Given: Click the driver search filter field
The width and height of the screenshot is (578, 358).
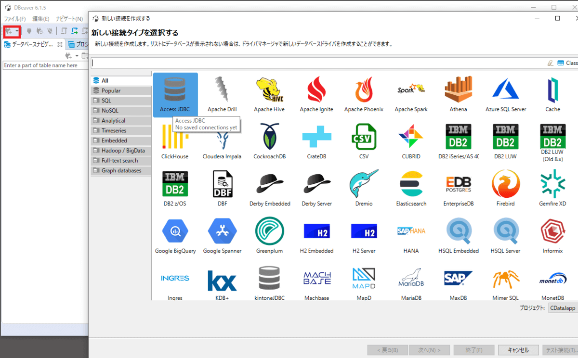Looking at the screenshot, I should (318, 63).
